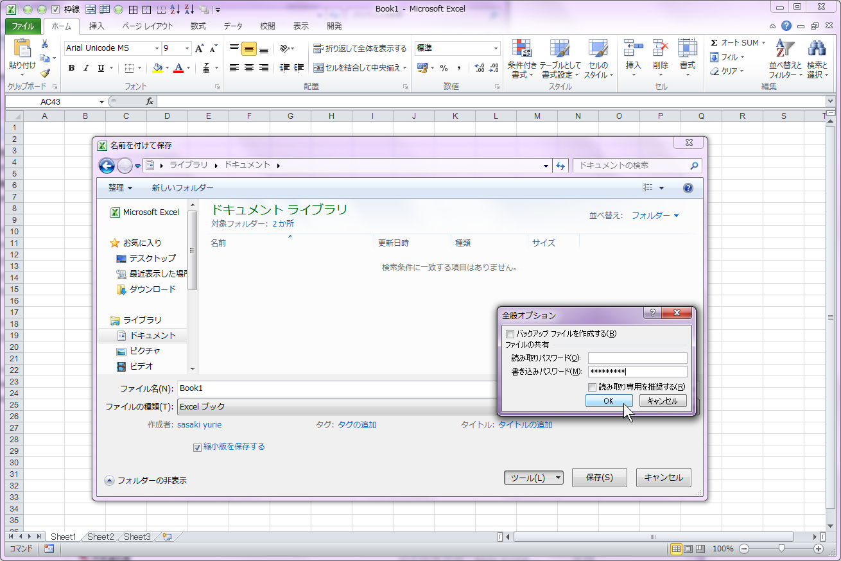Image resolution: width=841 pixels, height=561 pixels.
Task: Switch to the データ ribbon tab
Action: tap(233, 26)
